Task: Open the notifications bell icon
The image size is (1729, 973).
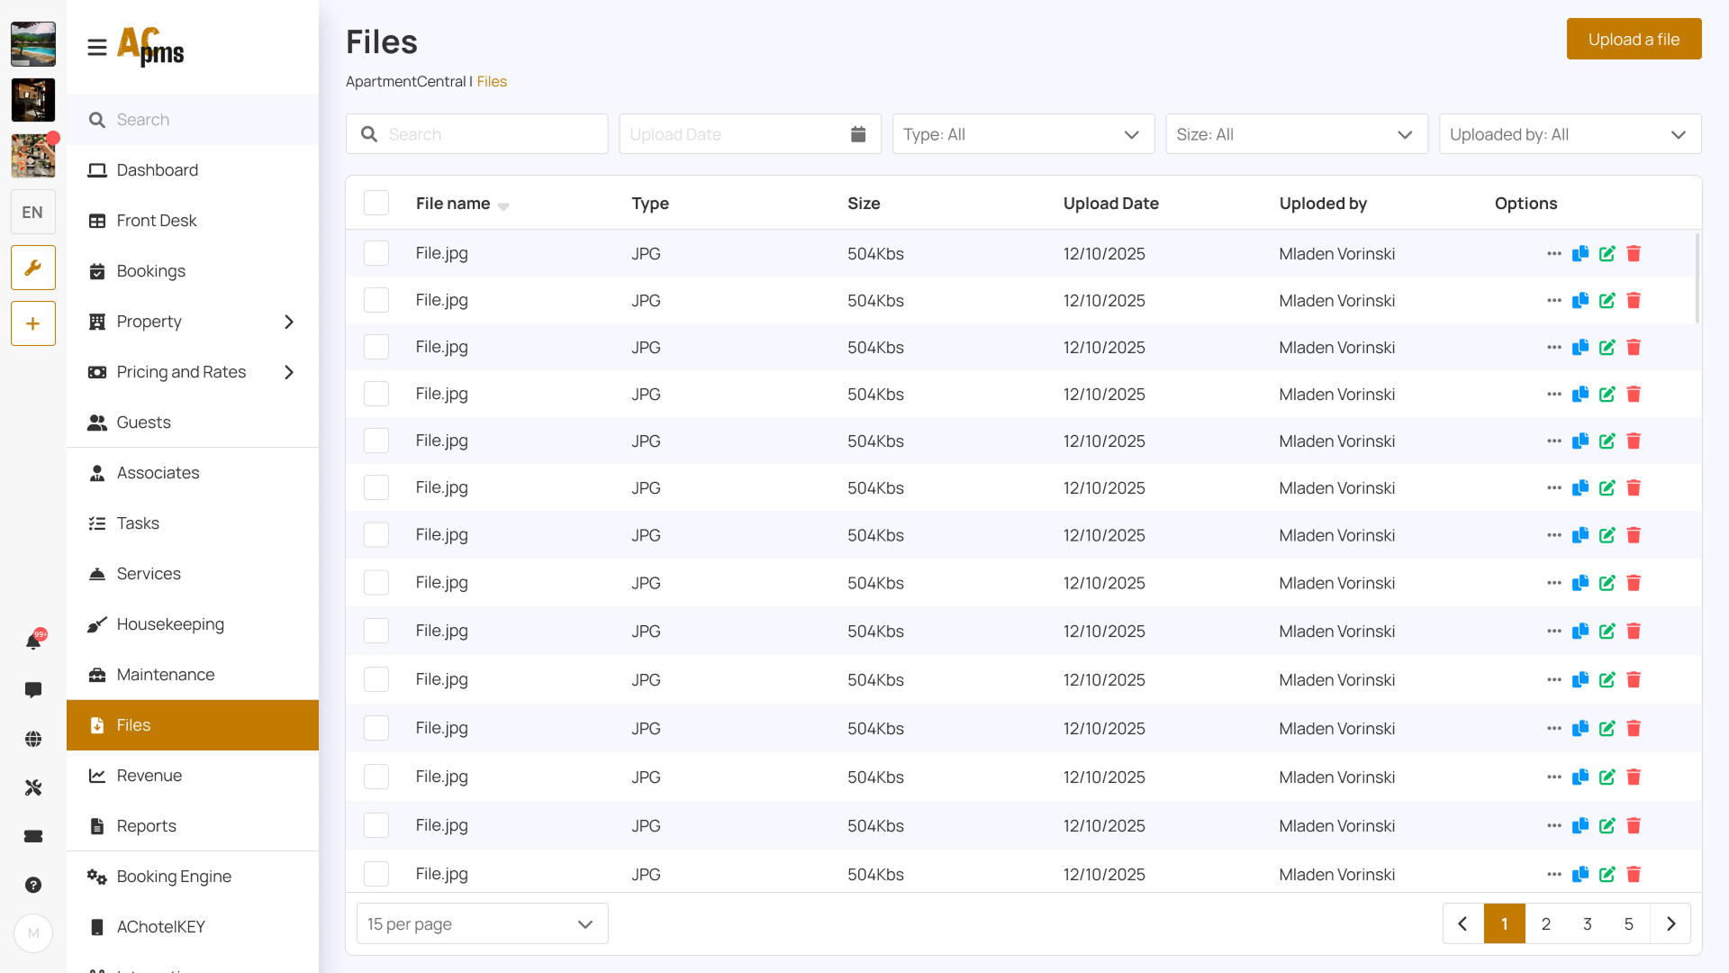Action: pyautogui.click(x=33, y=641)
